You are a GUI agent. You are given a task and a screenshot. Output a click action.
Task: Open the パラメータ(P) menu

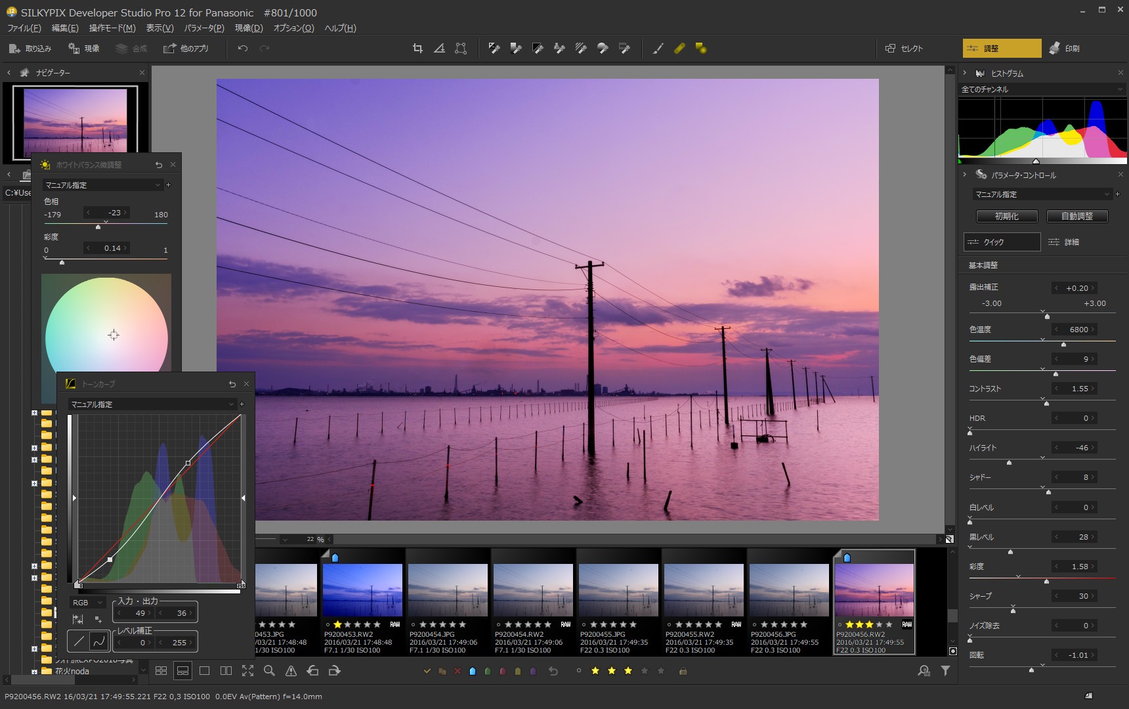tap(204, 28)
